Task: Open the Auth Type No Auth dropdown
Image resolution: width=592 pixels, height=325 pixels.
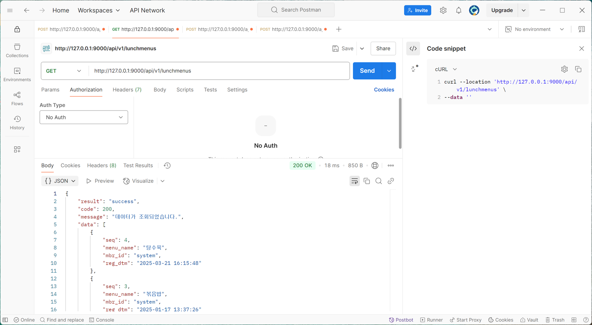Action: coord(84,117)
